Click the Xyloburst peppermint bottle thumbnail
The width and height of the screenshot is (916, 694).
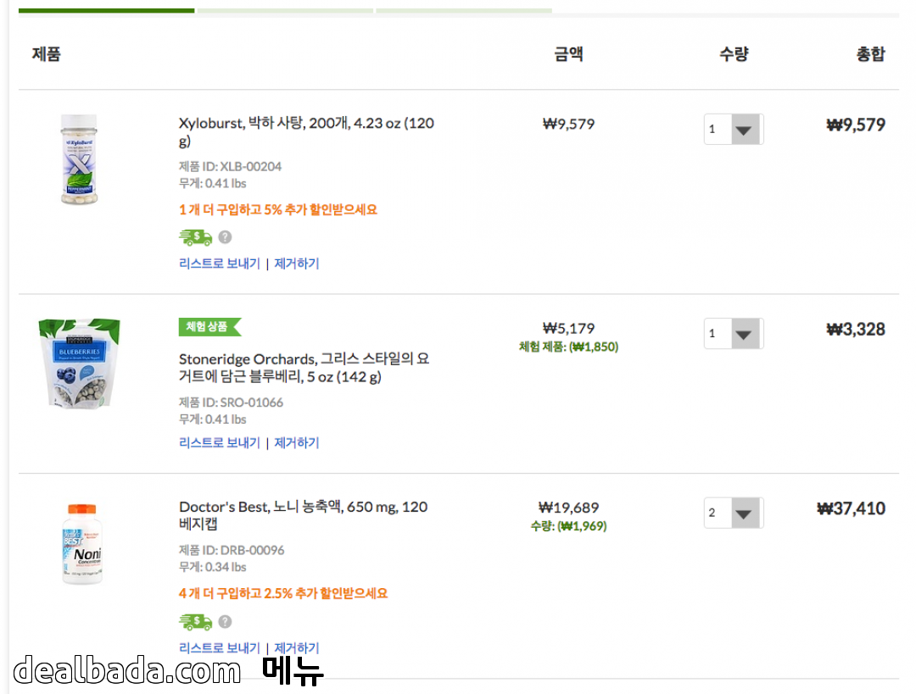pyautogui.click(x=79, y=159)
